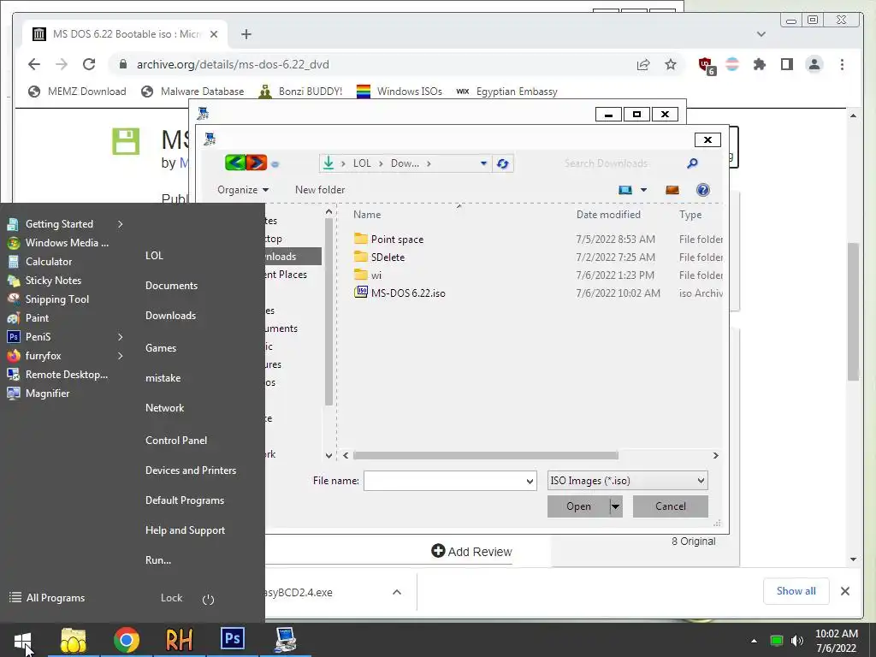This screenshot has width=876, height=657.
Task: Open the ISO Images file type dropdown
Action: (x=701, y=481)
